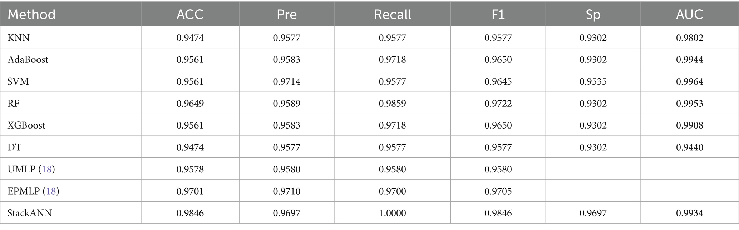
Task: Click the EPMLP F1 value 0.9705
Action: click(x=498, y=191)
